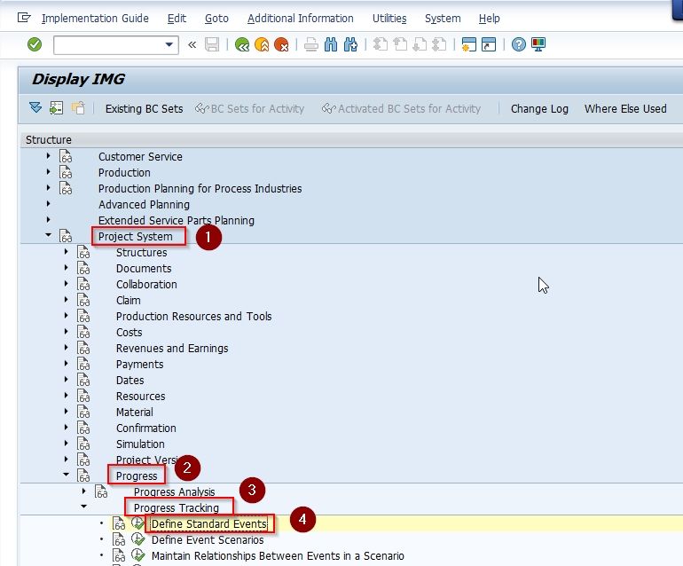Viewport: 683px width, 566px height.
Task: Select the Production Resources and Tools item
Action: tap(194, 317)
